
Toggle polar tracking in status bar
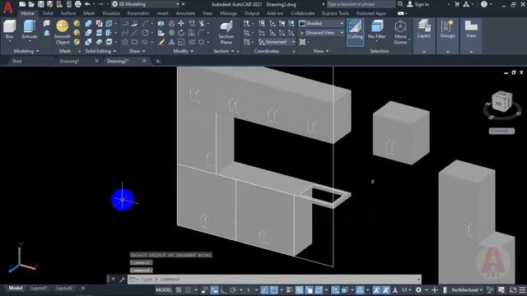coord(233,290)
